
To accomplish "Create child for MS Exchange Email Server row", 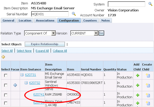I will click(148, 75).
